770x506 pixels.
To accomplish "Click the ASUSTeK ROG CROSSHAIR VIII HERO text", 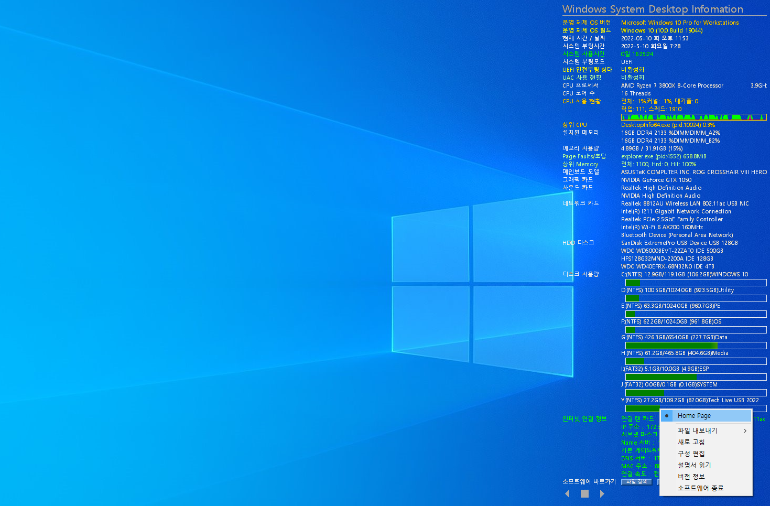I will [693, 172].
